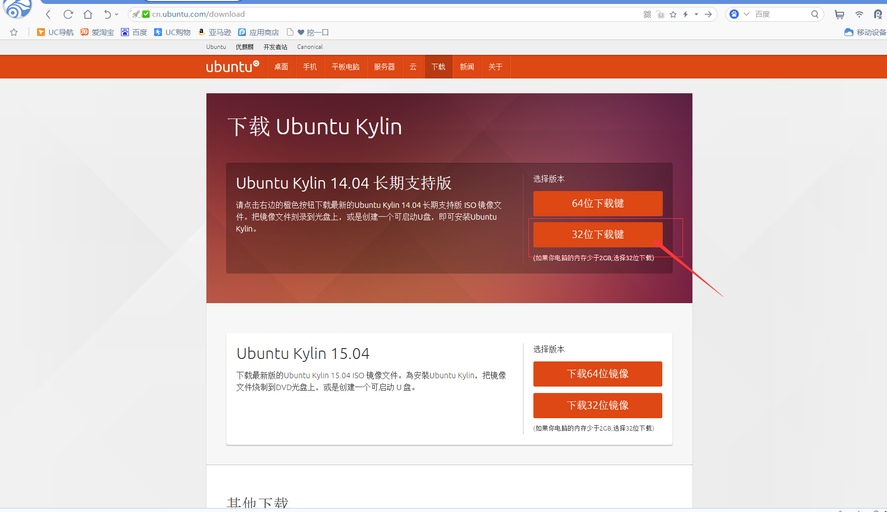Image resolution: width=887 pixels, height=512 pixels.
Task: Open the UC browser logo menu
Action: point(18,9)
